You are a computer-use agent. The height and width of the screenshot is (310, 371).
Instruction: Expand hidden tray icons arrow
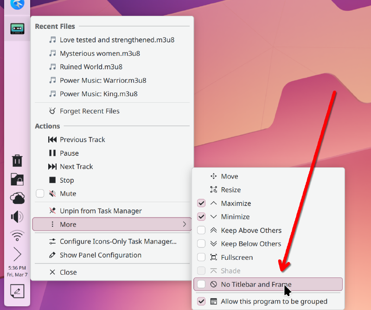[x=17, y=254]
